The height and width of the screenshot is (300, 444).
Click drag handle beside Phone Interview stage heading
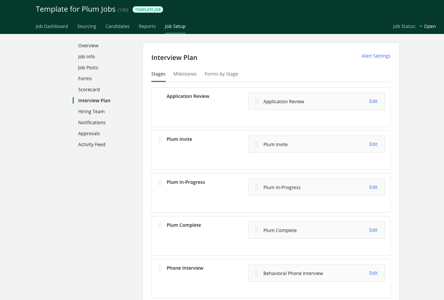coord(160,268)
